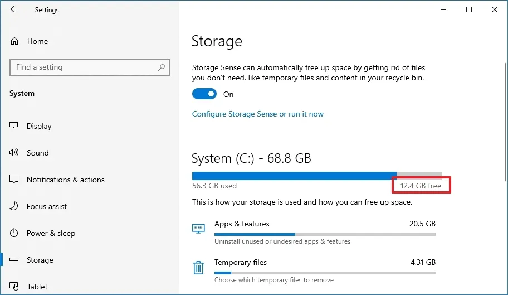The width and height of the screenshot is (508, 295).
Task: Click the Focus assist moon icon
Action: click(14, 206)
